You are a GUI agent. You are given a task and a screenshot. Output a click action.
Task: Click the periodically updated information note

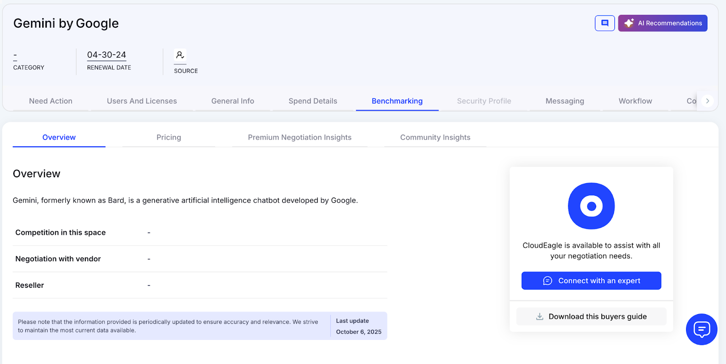[x=168, y=326]
